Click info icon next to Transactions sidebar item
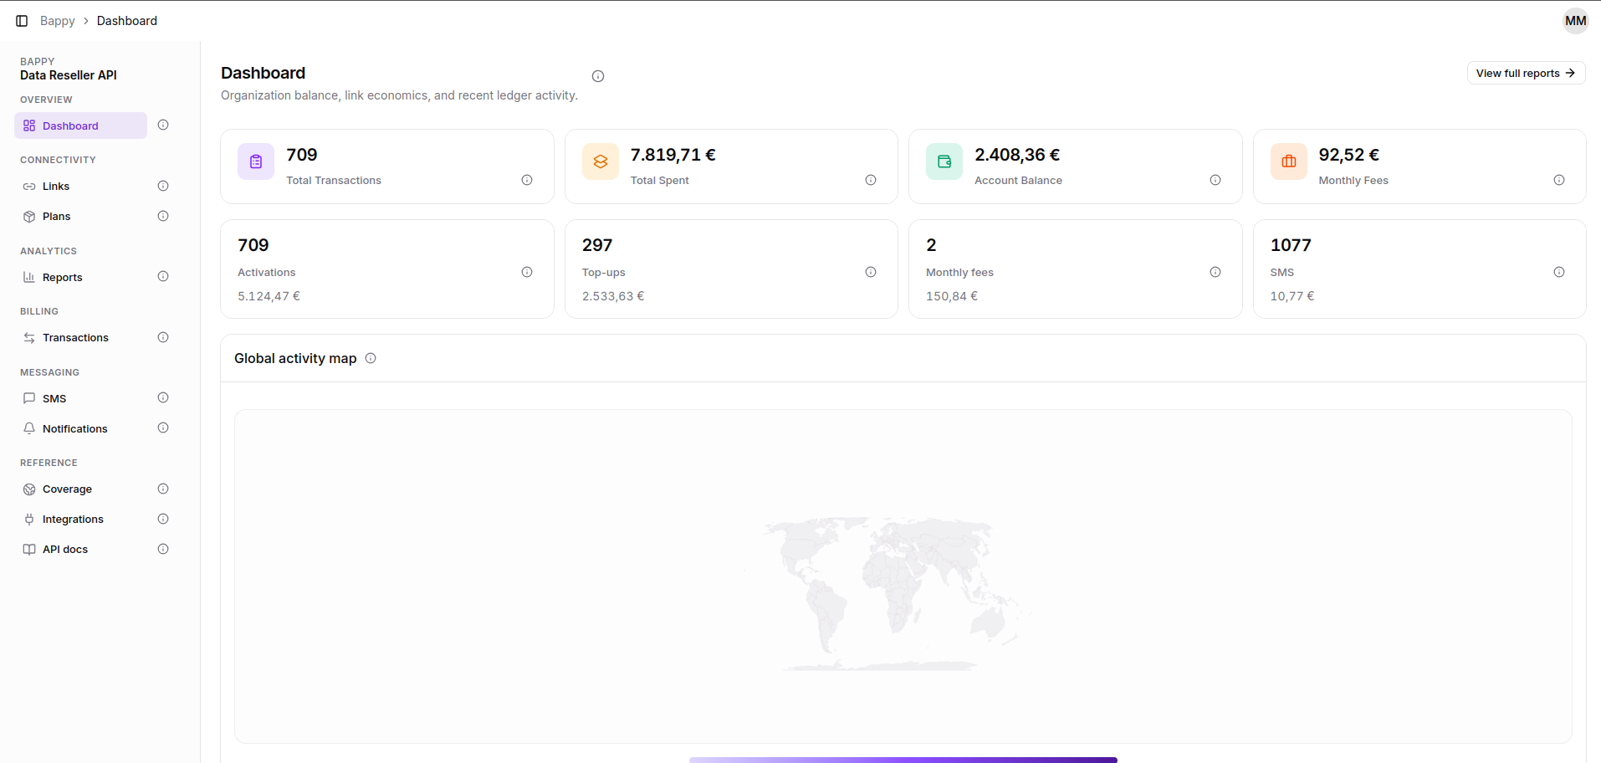Screen dimensions: 1601x763 click(163, 337)
